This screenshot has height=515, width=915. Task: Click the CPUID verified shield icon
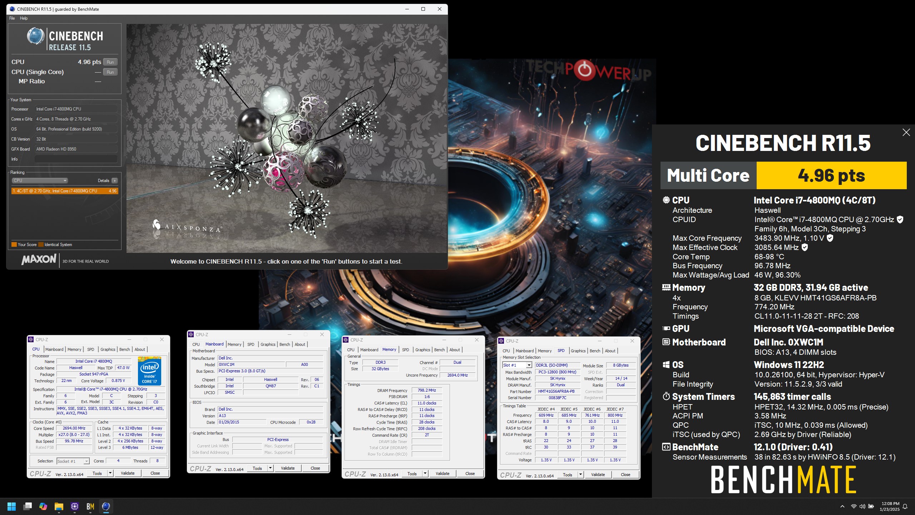(900, 220)
